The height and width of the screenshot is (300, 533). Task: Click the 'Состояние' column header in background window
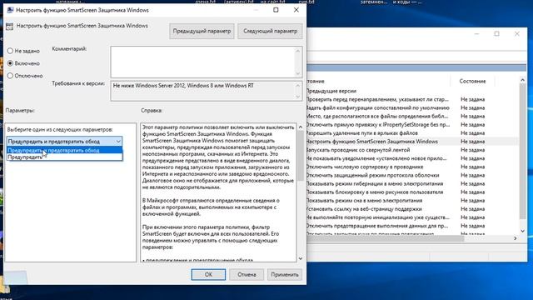(472, 81)
